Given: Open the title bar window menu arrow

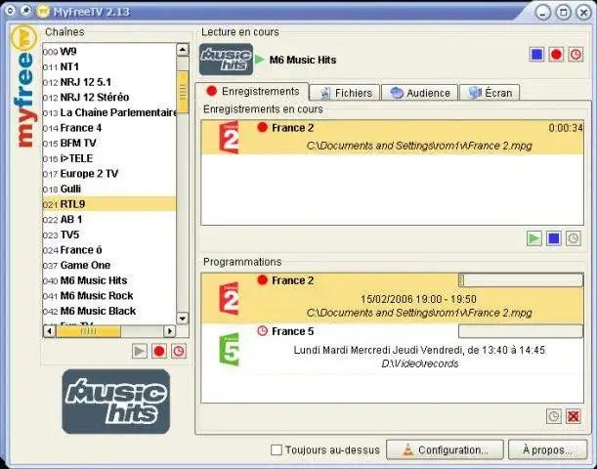Looking at the screenshot, I should click(x=10, y=11).
